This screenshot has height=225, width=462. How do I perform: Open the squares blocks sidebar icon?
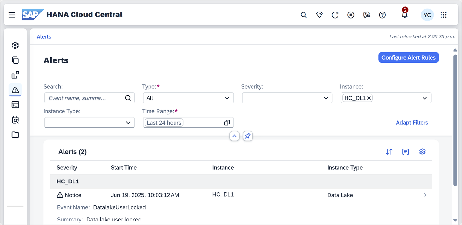pyautogui.click(x=15, y=75)
